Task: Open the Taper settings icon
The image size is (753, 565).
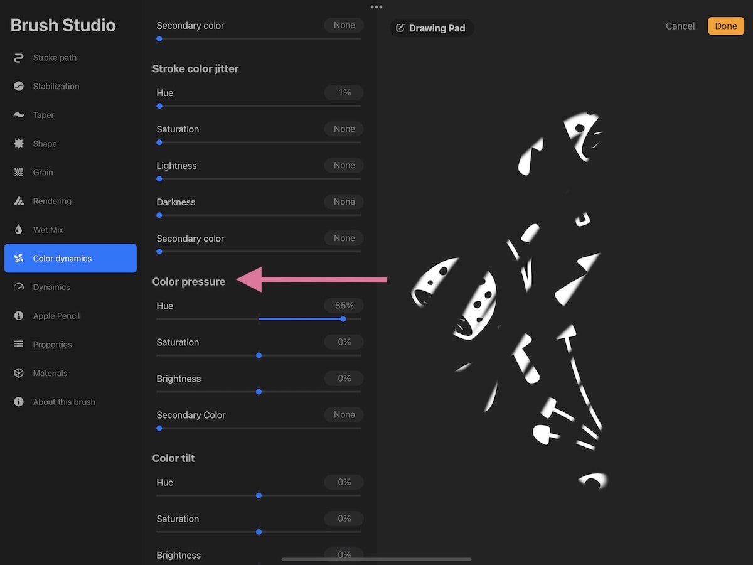Action: click(x=19, y=115)
